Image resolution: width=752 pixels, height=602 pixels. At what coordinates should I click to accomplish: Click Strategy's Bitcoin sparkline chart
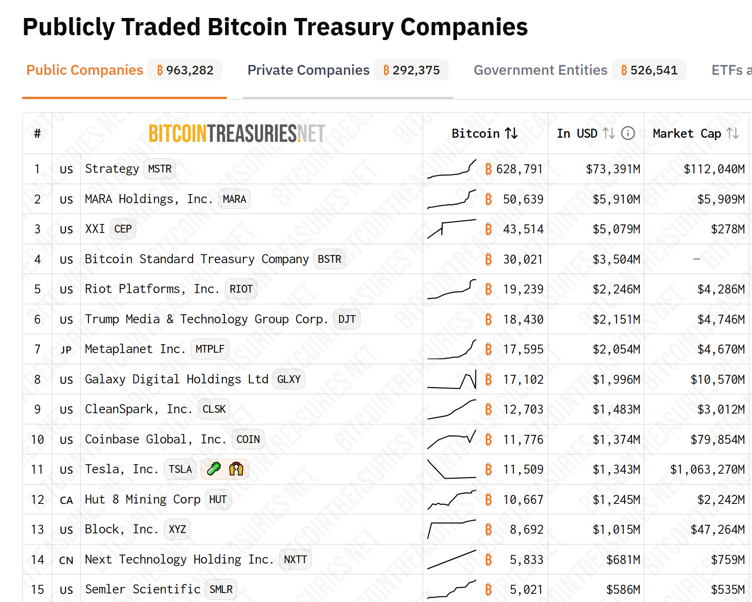click(x=451, y=169)
